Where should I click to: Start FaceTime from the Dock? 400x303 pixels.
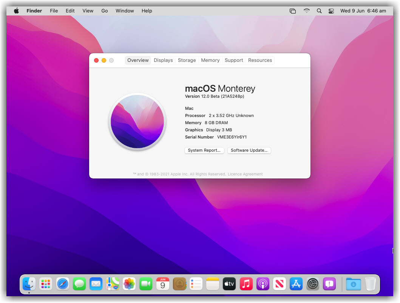pos(146,284)
